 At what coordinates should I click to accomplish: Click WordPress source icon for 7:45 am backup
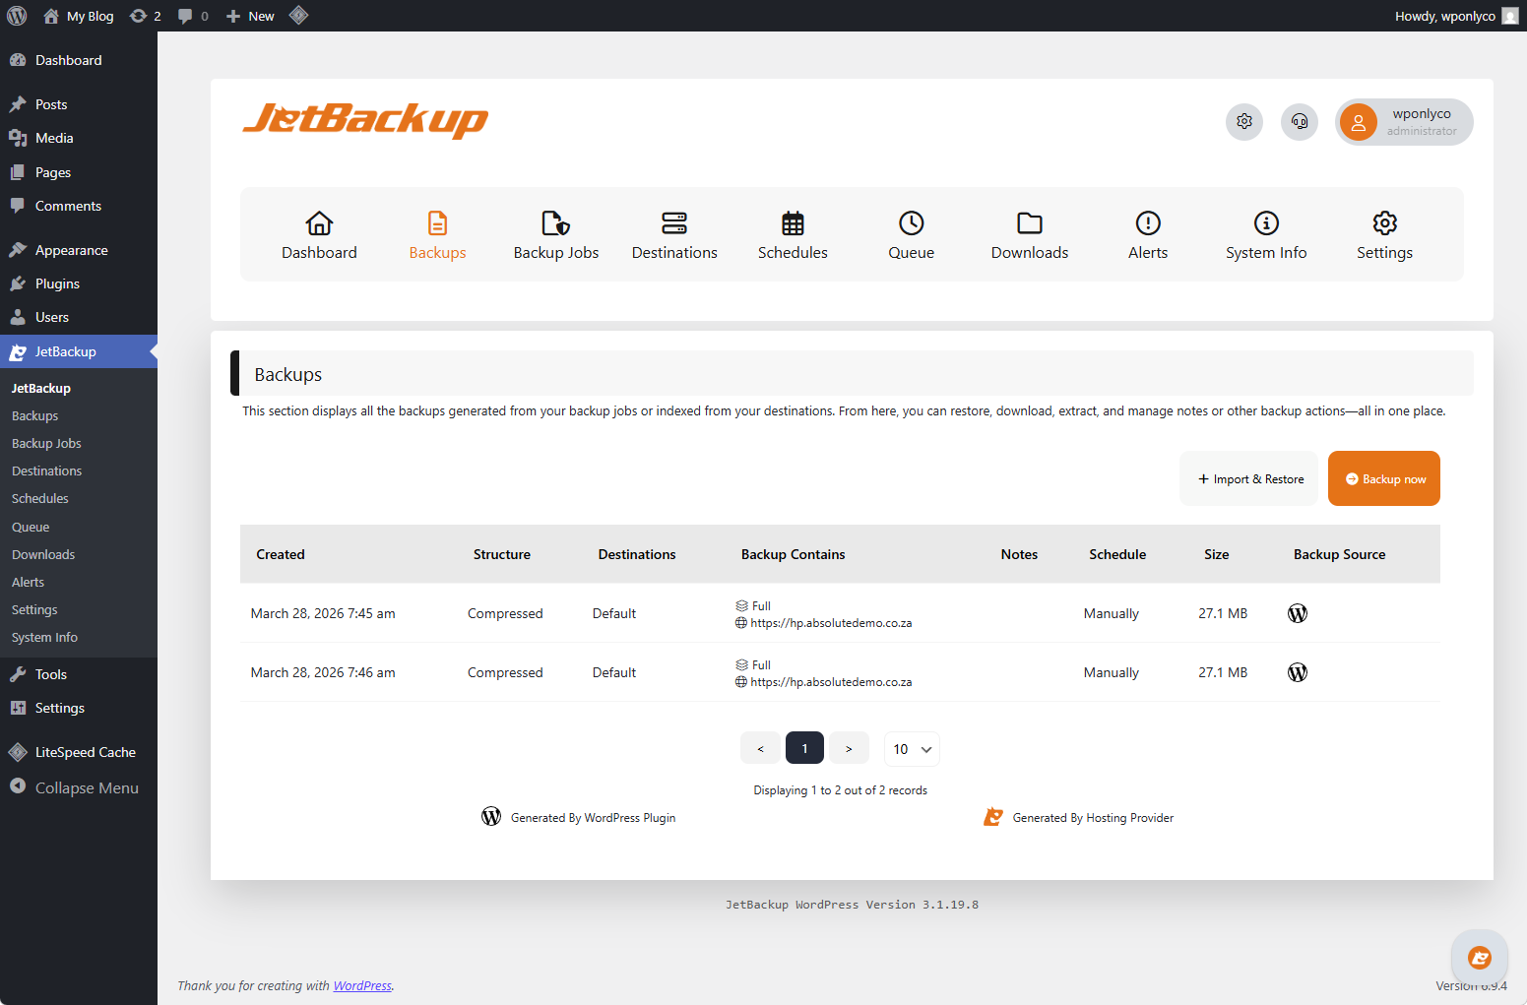pos(1298,613)
